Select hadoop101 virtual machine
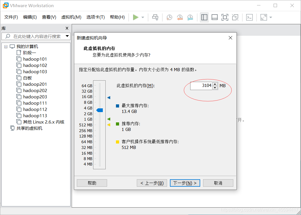The height and width of the screenshot is (215, 301). (x=35, y=59)
